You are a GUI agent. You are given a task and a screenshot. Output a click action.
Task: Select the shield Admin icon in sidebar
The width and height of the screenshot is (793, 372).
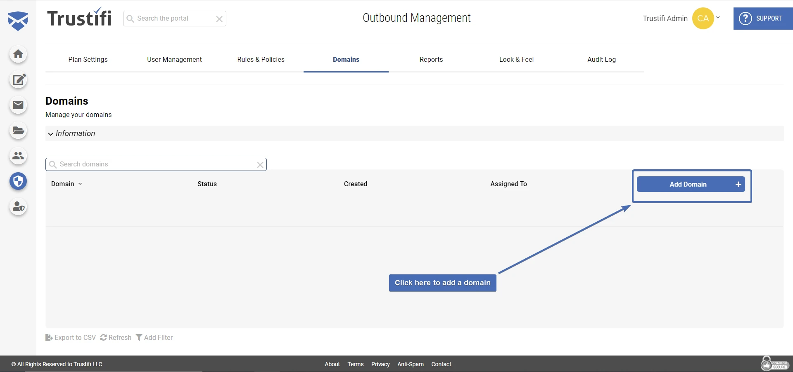pos(18,181)
